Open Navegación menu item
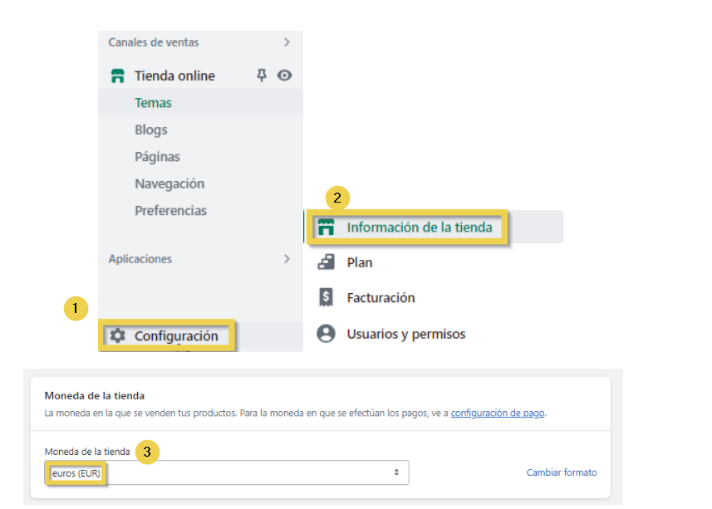 [x=169, y=184]
